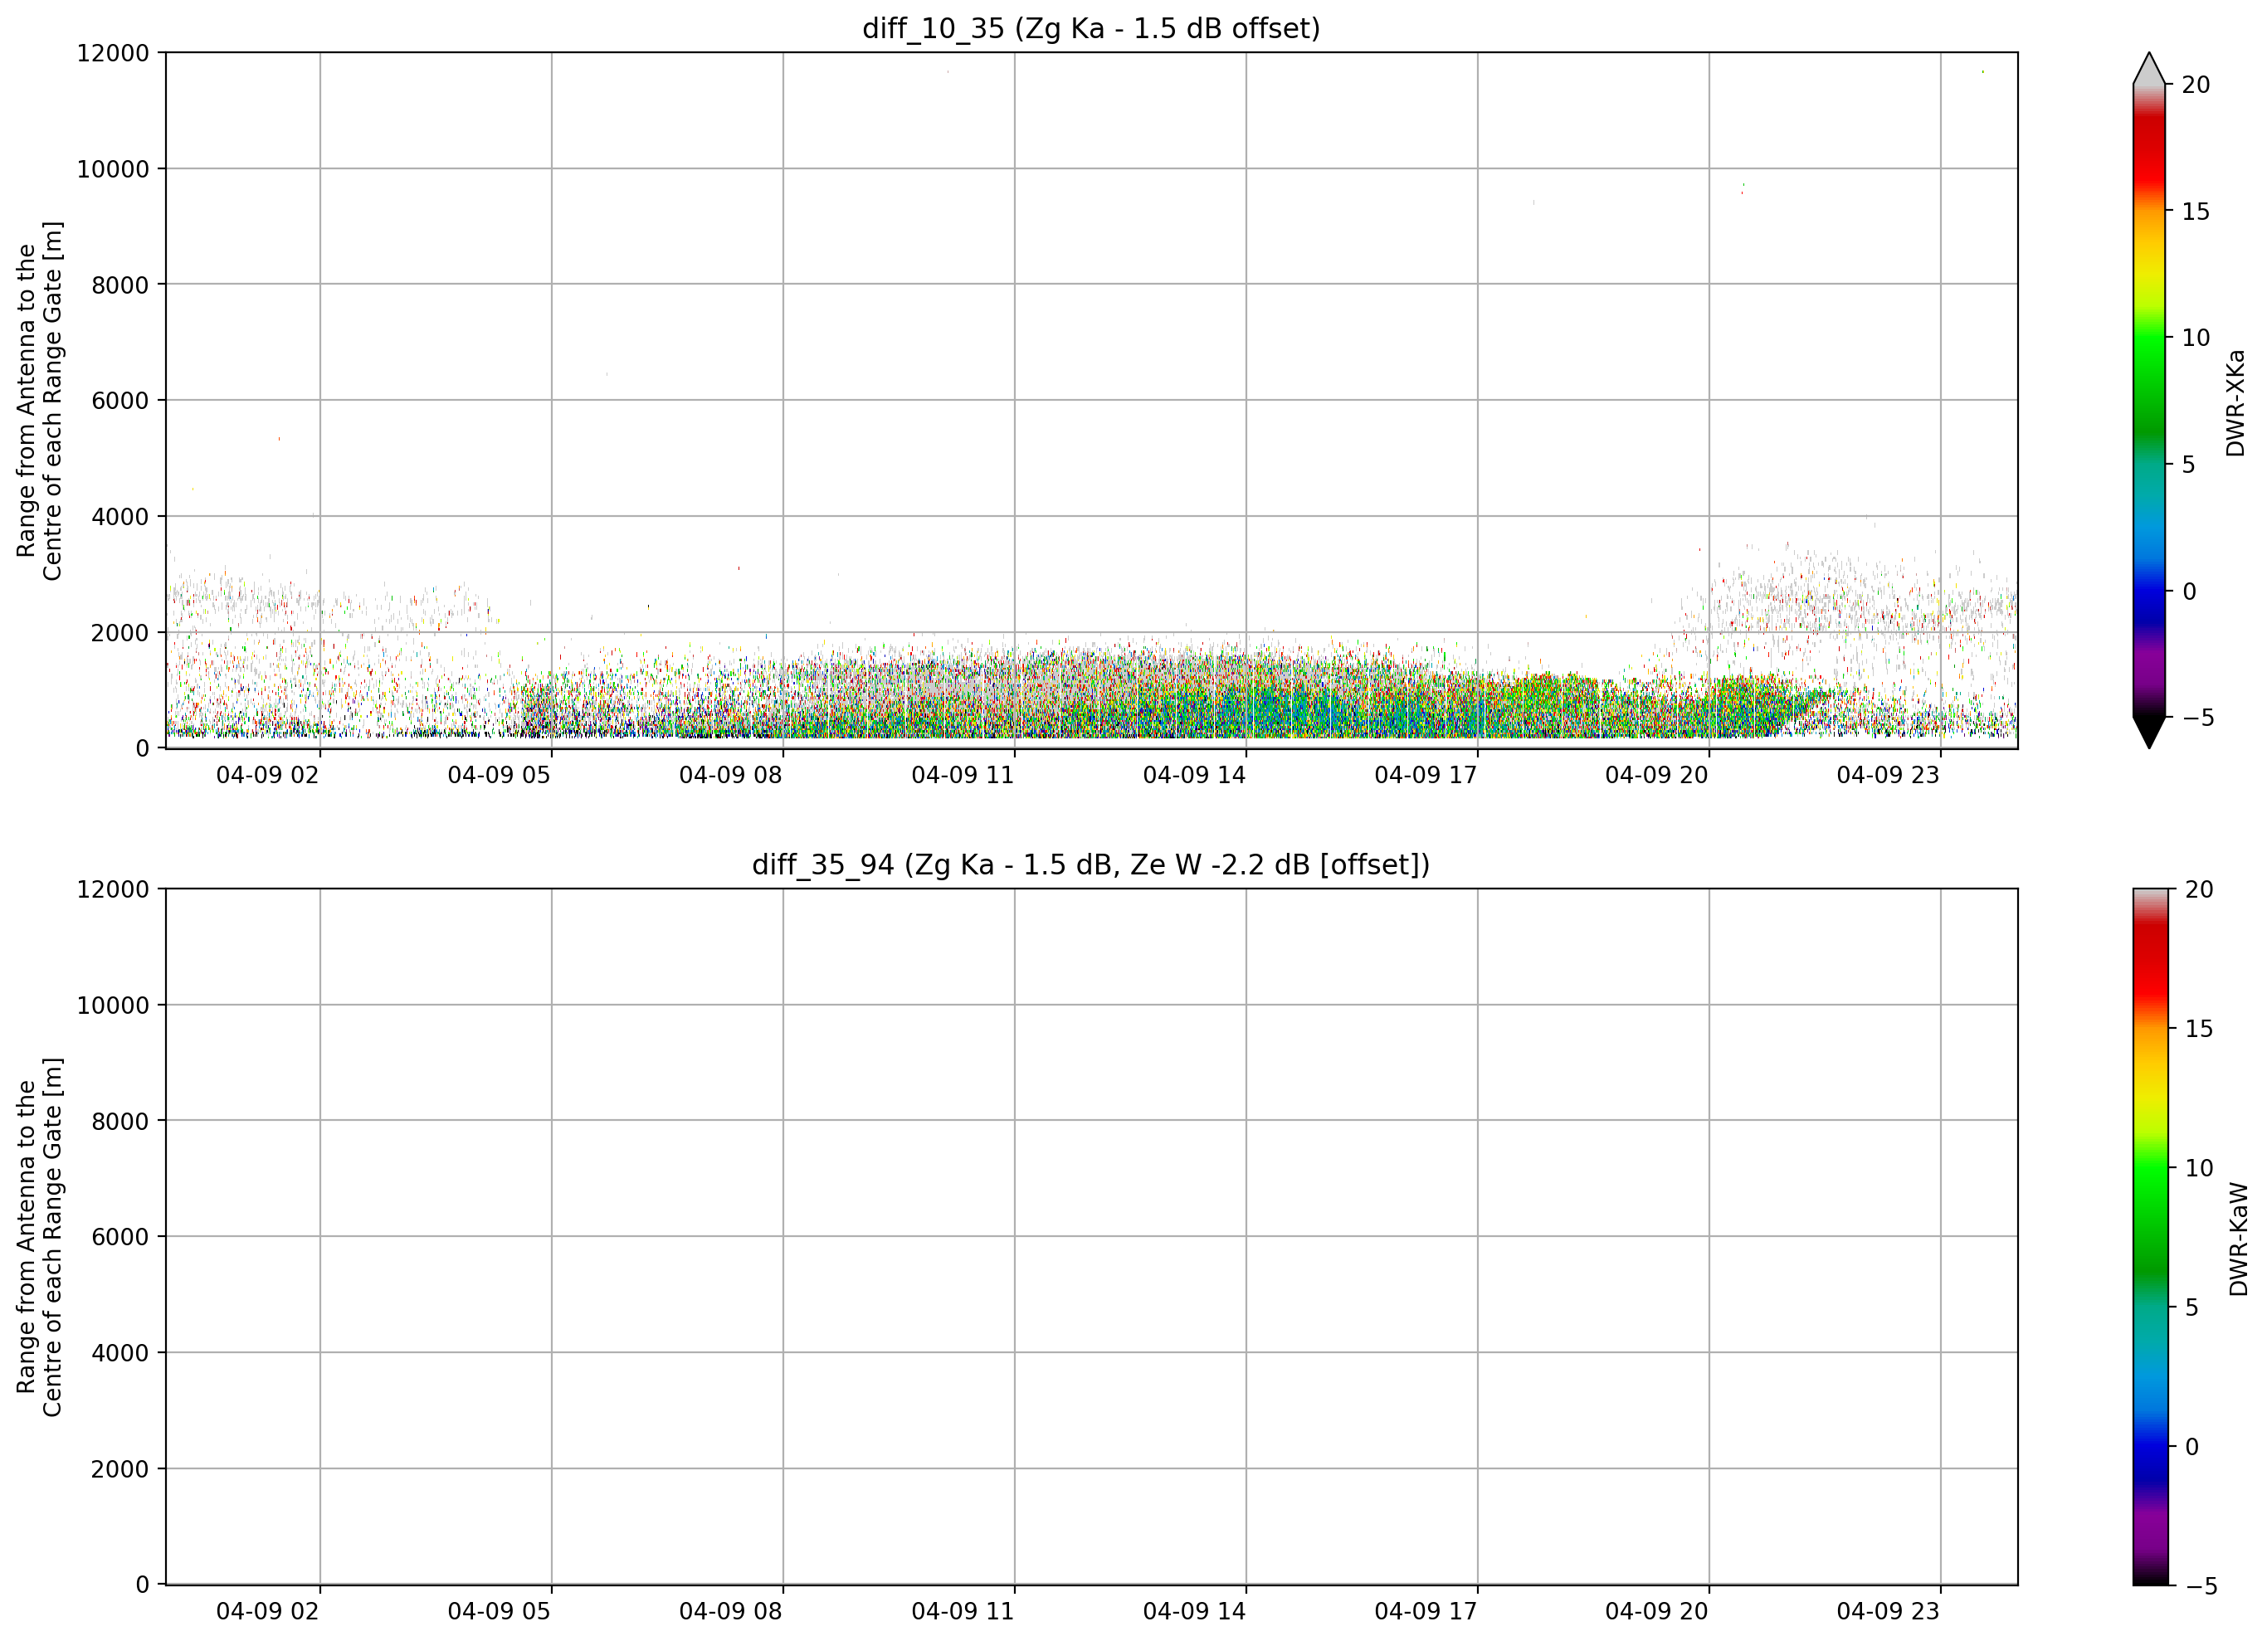Screen dimensions: 2267x1641
Task: Click the 10 tick label on DWR-KaW colorbar
Action: [2199, 1168]
